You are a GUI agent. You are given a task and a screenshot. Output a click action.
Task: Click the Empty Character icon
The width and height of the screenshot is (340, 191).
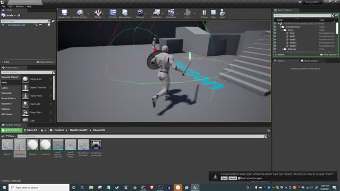(x=25, y=88)
